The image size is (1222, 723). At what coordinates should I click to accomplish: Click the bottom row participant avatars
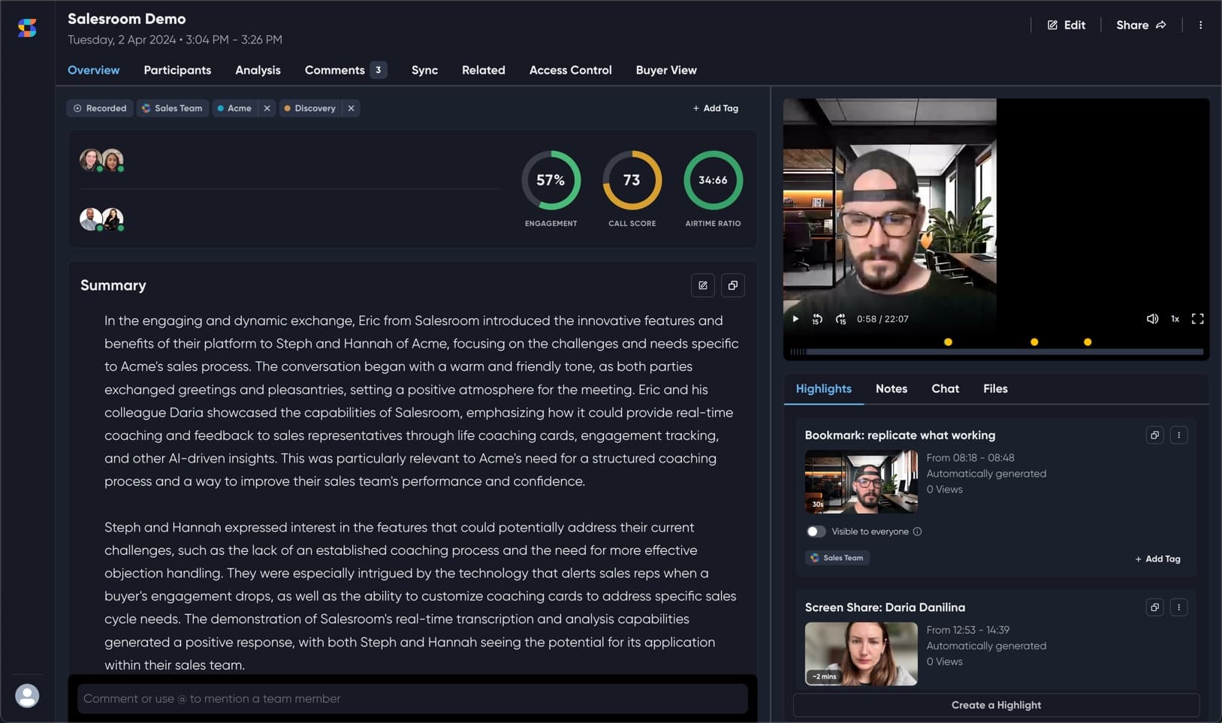pos(102,219)
